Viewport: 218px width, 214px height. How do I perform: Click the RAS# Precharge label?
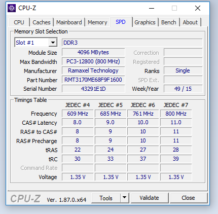tap(37, 141)
